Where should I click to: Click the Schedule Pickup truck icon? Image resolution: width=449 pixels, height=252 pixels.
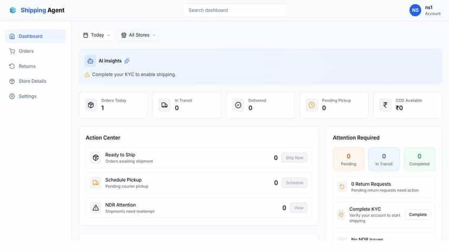pos(95,183)
